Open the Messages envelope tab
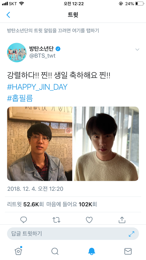Screen dimensions: 146x260 click(128, 251)
